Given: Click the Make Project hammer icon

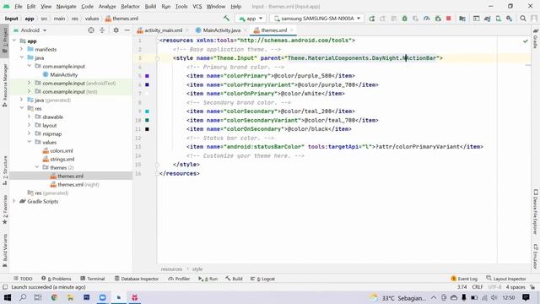Looking at the screenshot, I should point(226,19).
